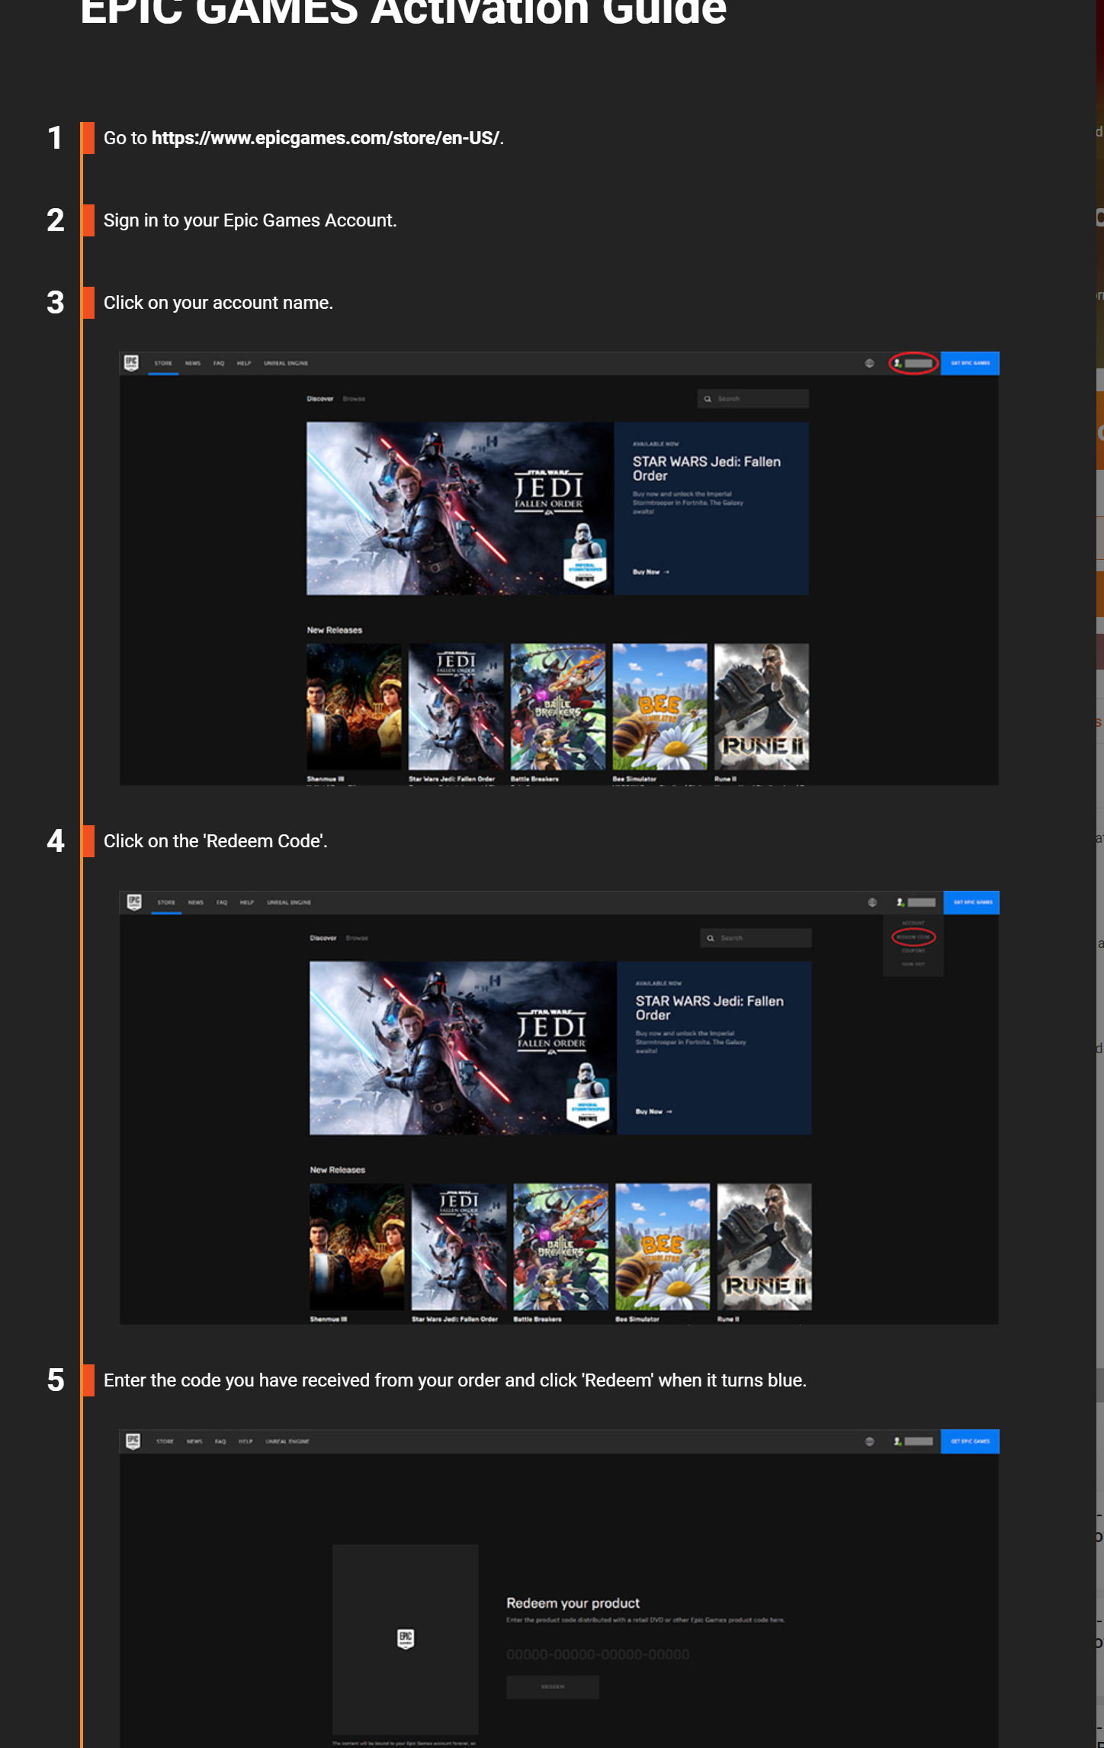Viewport: 1104px width, 1748px height.
Task: Click Browse in step 4 screenshot
Action: tap(357, 938)
